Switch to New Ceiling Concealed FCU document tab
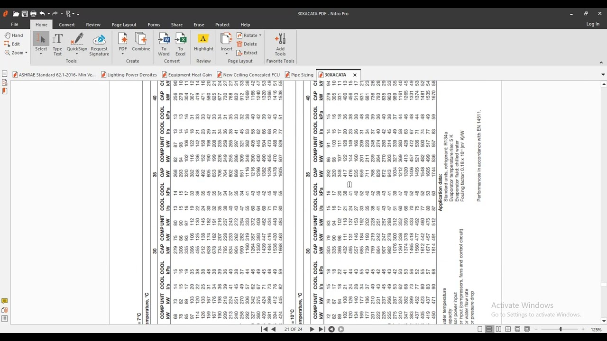The width and height of the screenshot is (607, 341). 248,75
